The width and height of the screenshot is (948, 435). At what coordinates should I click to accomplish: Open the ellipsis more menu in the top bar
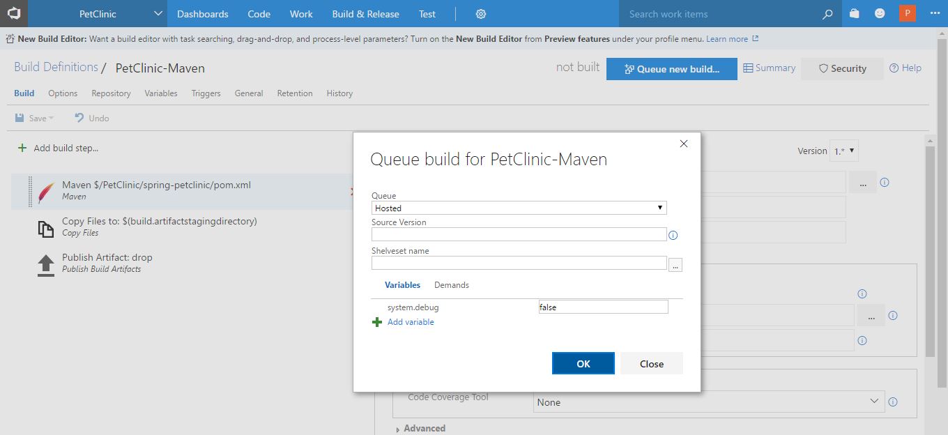(x=934, y=14)
